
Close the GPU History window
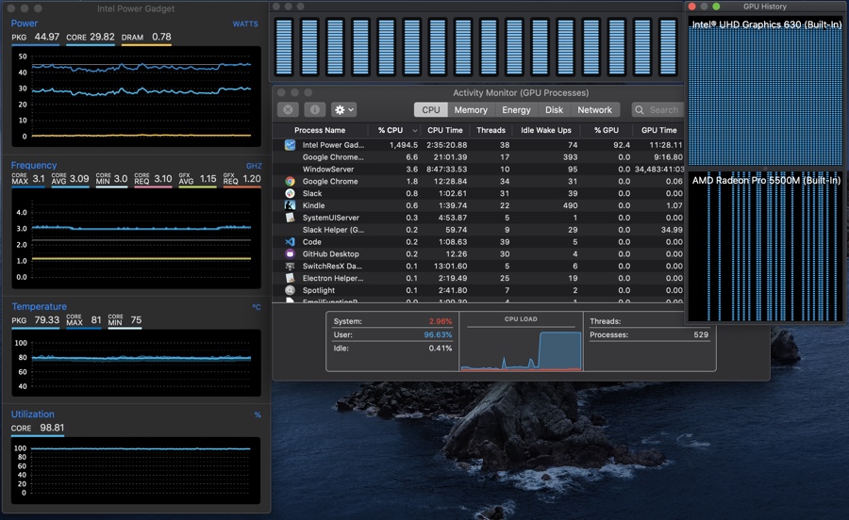pyautogui.click(x=691, y=7)
